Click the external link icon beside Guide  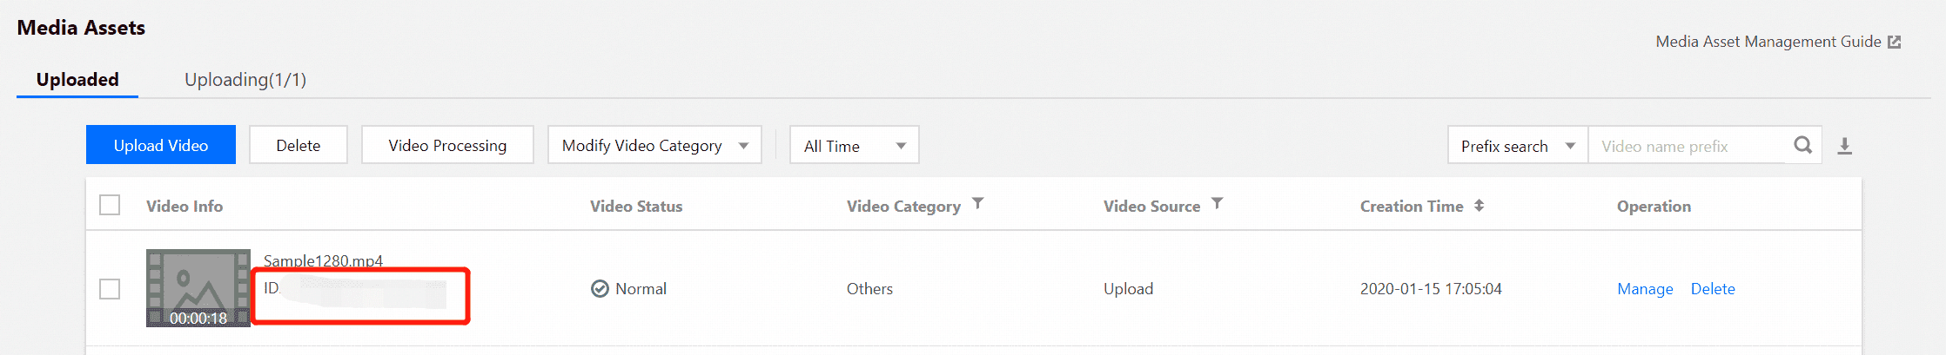click(x=1894, y=42)
